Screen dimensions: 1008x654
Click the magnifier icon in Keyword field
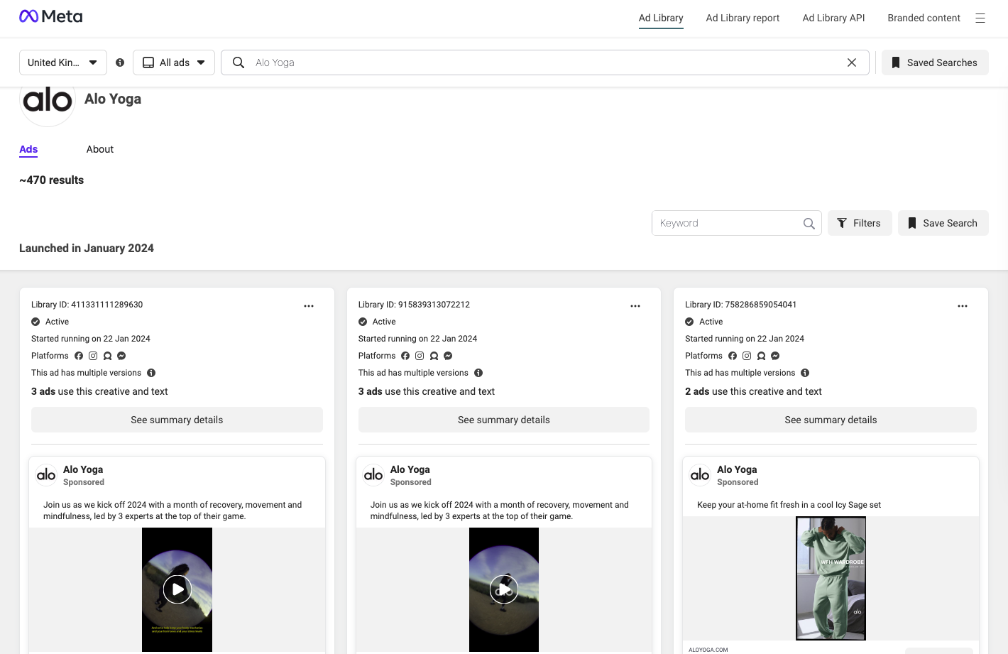(x=809, y=223)
